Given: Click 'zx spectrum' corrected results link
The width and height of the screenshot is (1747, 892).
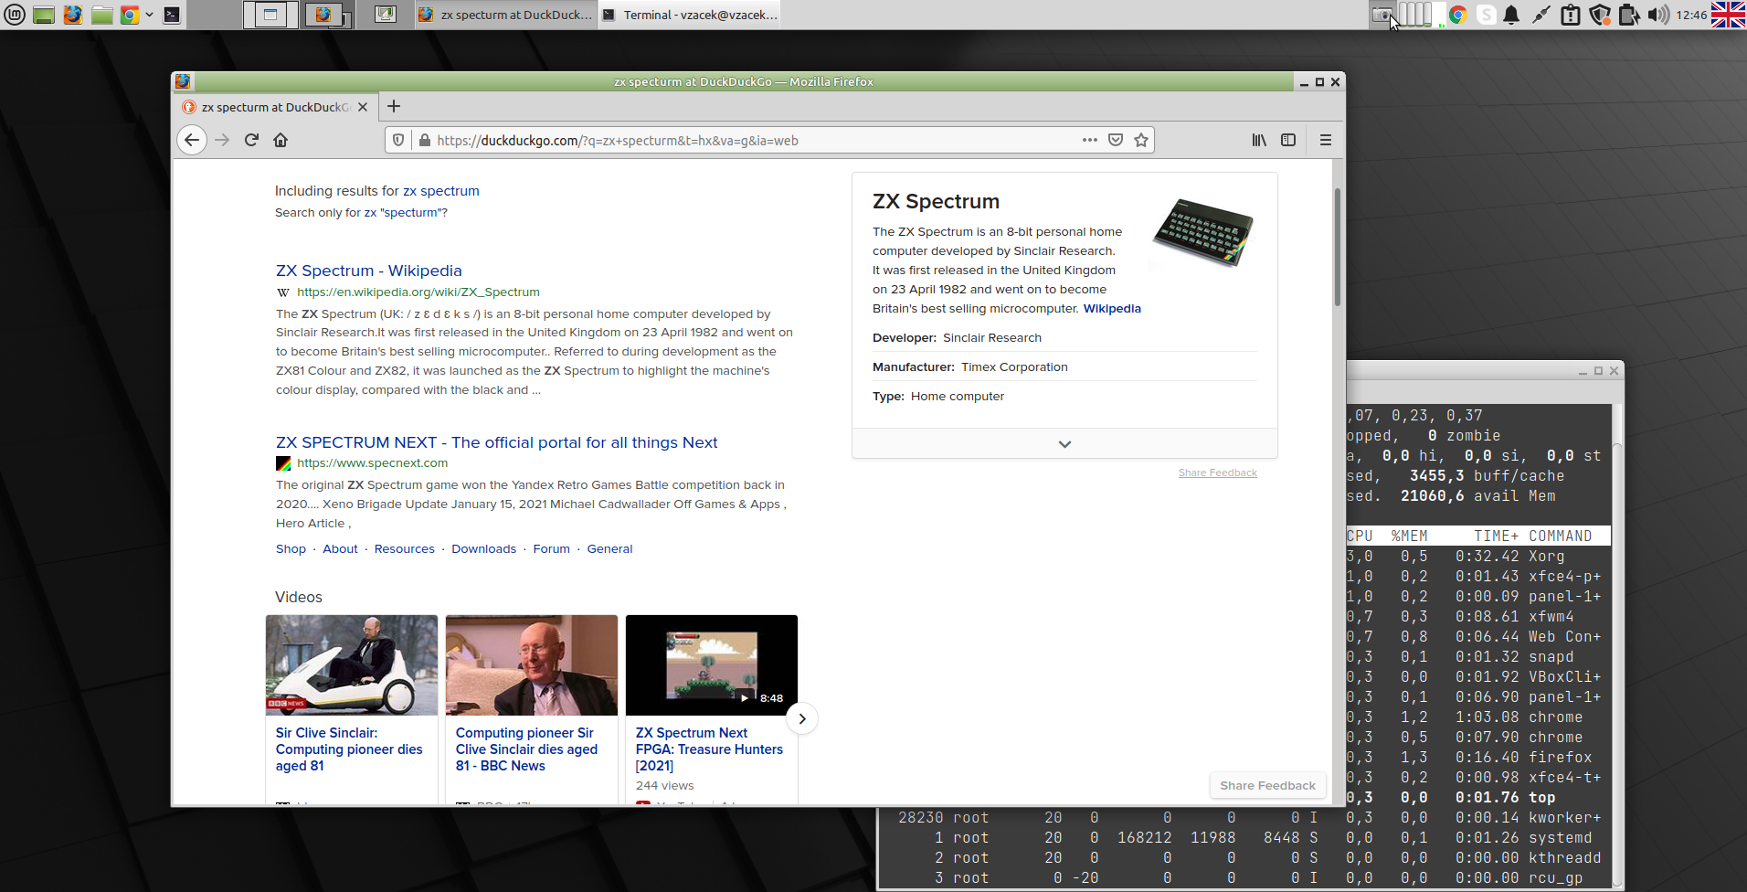Looking at the screenshot, I should (x=441, y=191).
